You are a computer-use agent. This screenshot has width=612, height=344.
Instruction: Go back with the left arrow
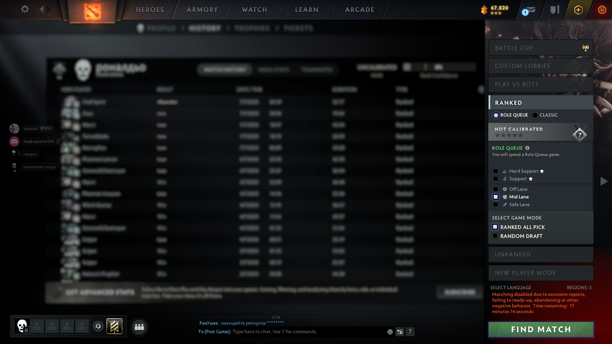42,9
